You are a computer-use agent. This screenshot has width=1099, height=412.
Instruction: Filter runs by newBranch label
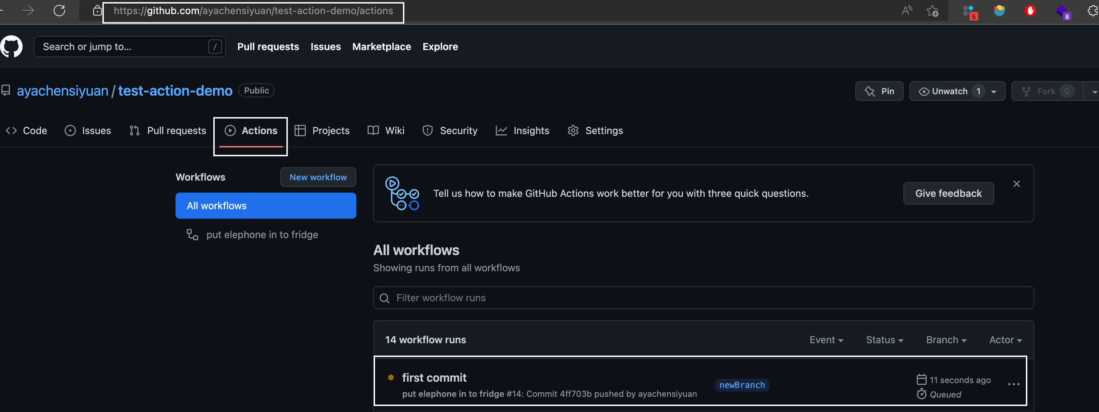pos(742,385)
